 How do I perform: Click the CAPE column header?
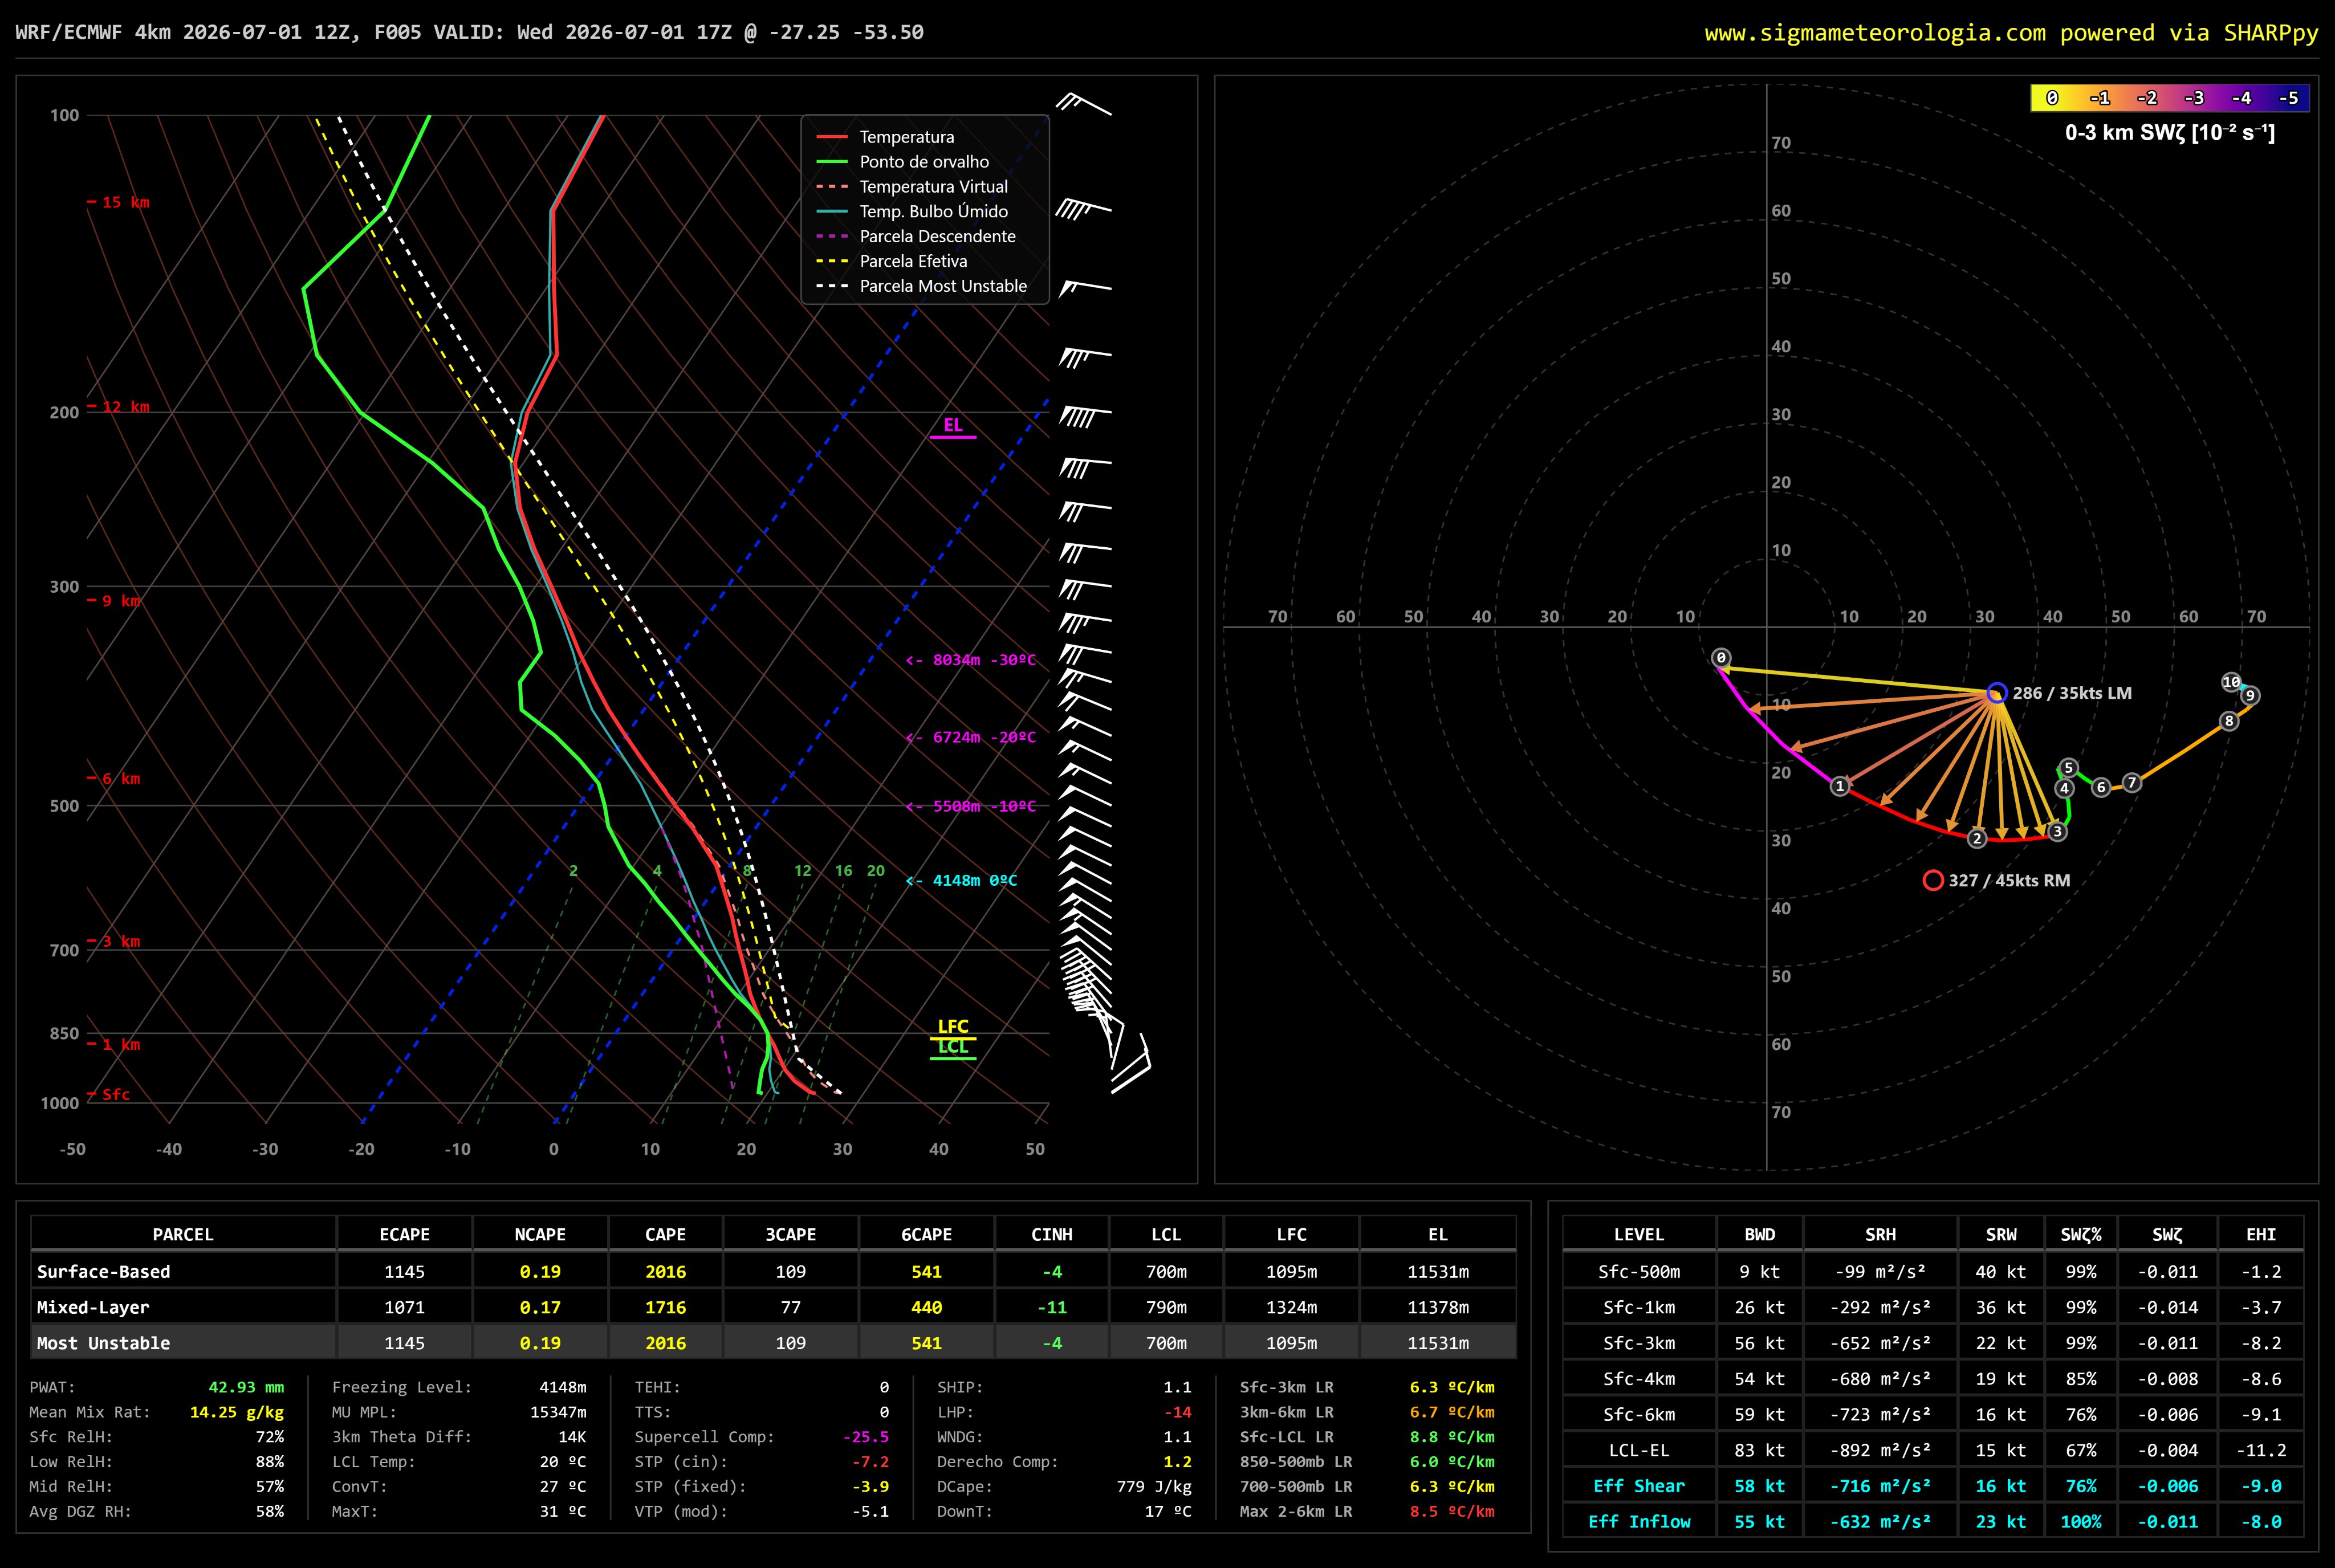point(665,1234)
